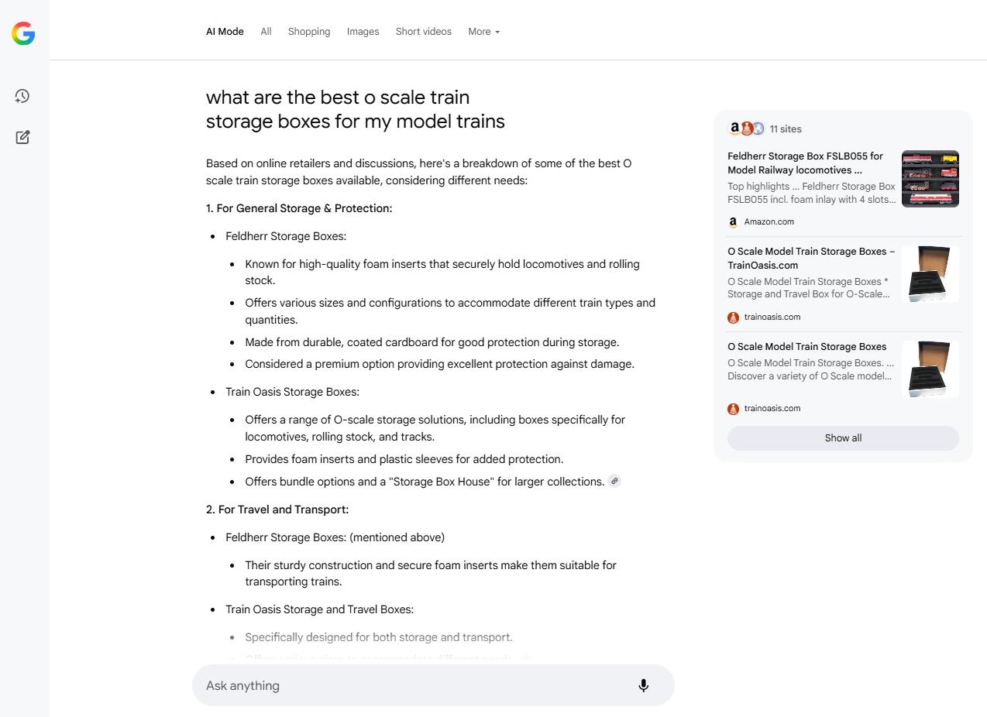Click Show all sources button
Viewport: 987px width, 717px height.
[843, 437]
